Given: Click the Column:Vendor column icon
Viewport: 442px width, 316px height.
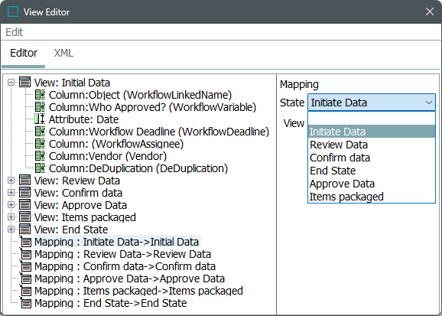Looking at the screenshot, I should click(x=40, y=156).
